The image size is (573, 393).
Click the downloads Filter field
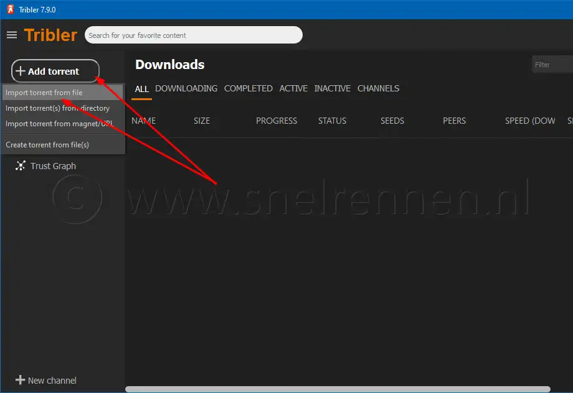coord(552,65)
